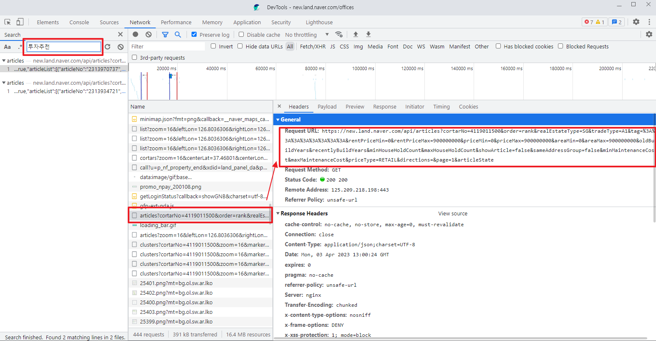Toggle regular expression search button

tap(20, 47)
